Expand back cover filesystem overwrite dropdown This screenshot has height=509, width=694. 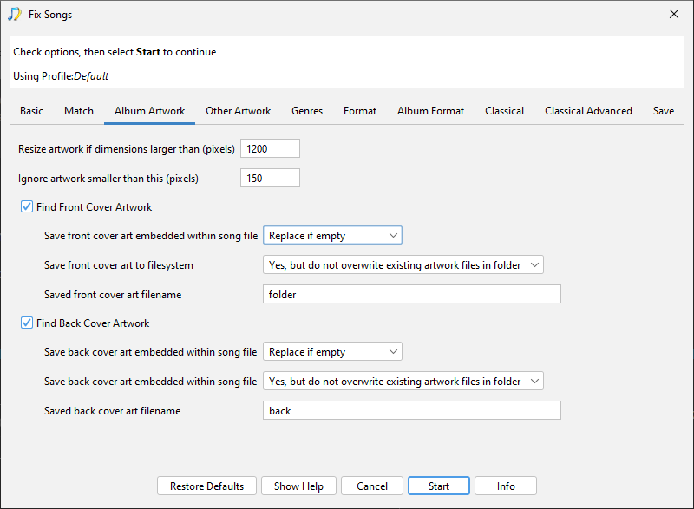tap(403, 382)
